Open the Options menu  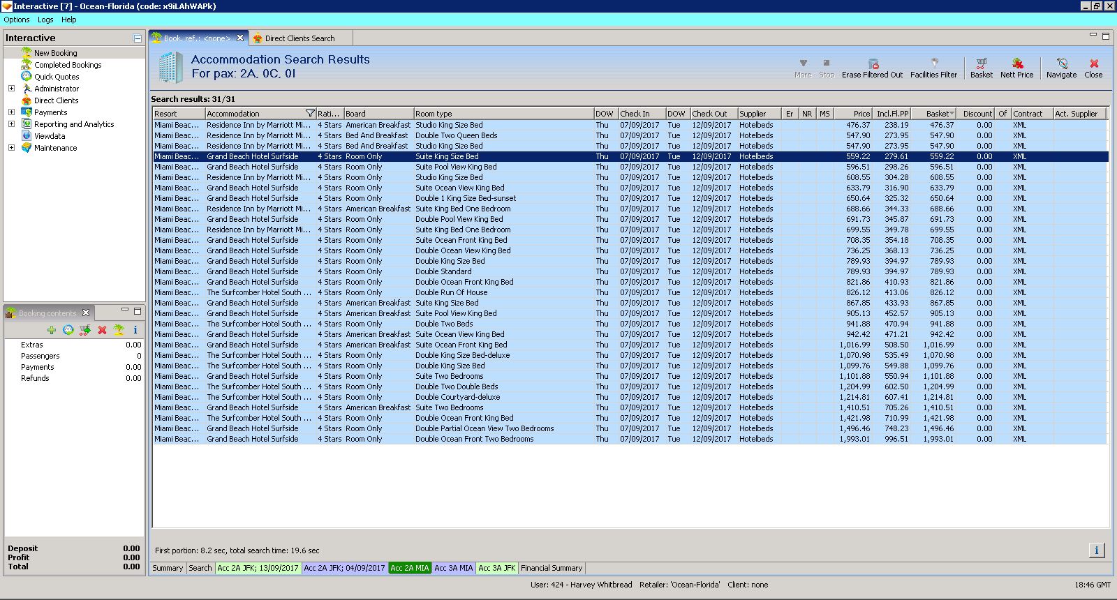coord(17,20)
